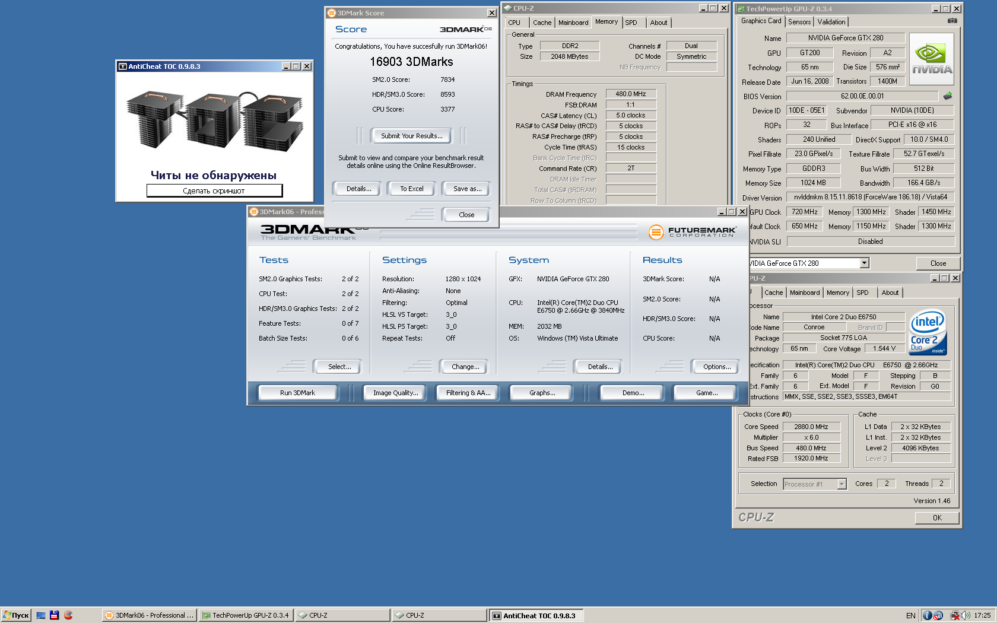The height and width of the screenshot is (623, 997).
Task: Click Core Speed value 2880.0 MHz
Action: (x=811, y=427)
